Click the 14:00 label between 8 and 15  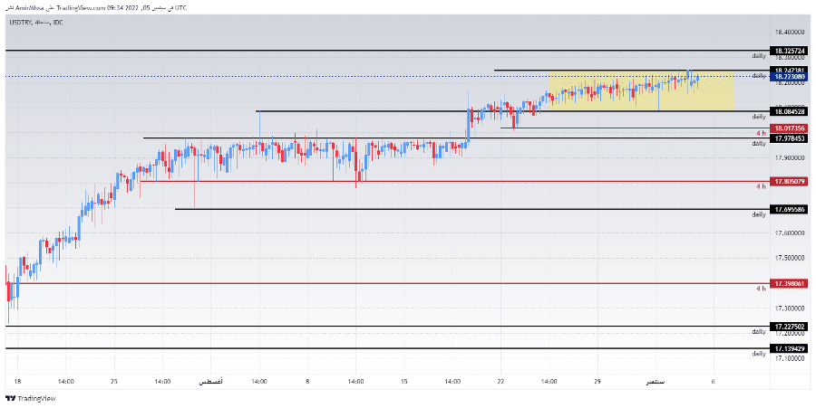[x=356, y=382]
